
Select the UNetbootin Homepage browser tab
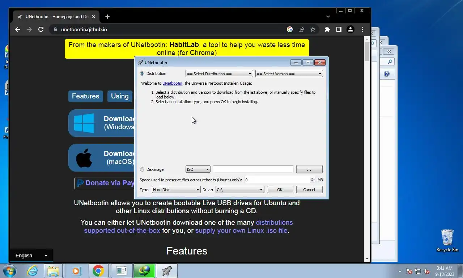pos(55,17)
